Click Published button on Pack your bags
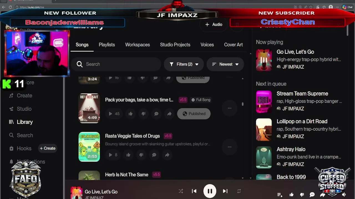The width and height of the screenshot is (355, 199). pos(194,114)
